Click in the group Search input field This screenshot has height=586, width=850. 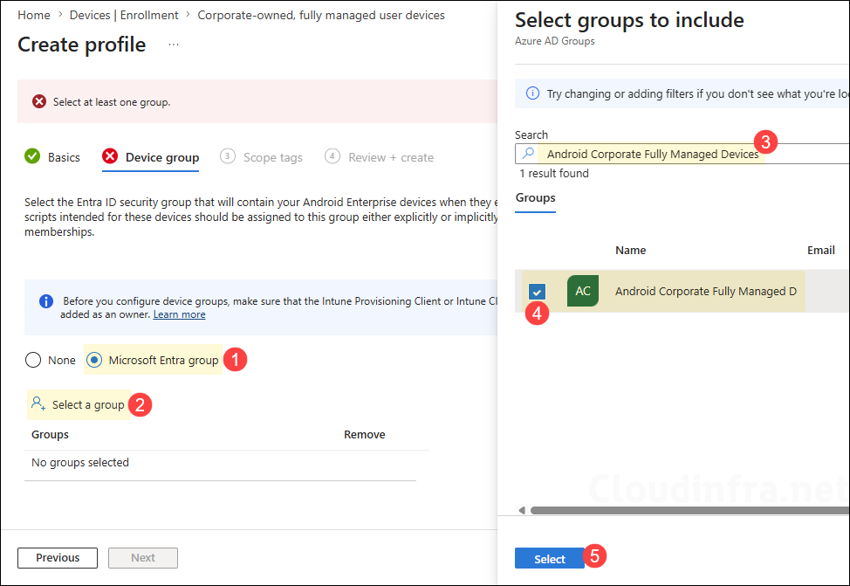[x=682, y=154]
